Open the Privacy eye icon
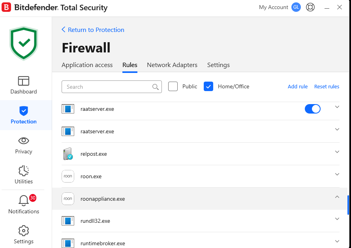The height and width of the screenshot is (248, 351). pyautogui.click(x=24, y=141)
